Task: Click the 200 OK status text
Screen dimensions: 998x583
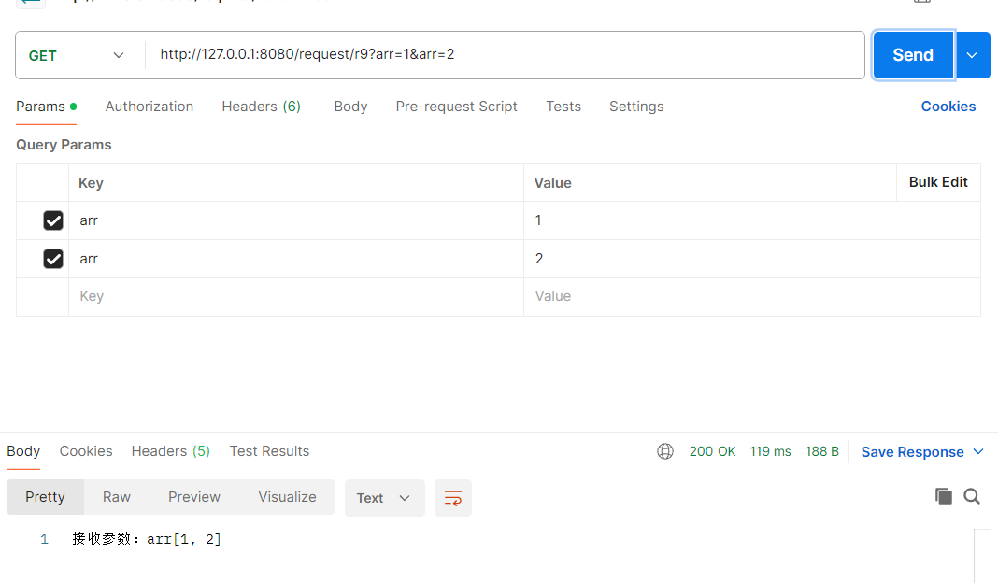Action: tap(712, 451)
